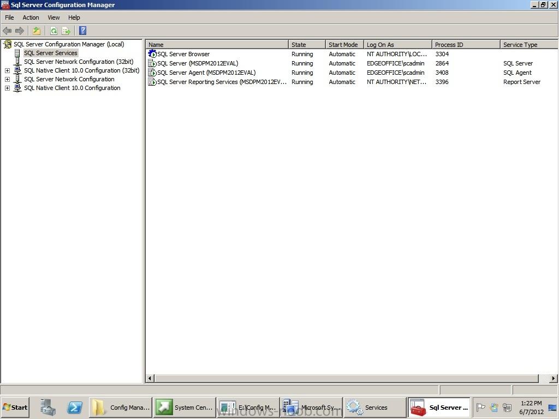Image resolution: width=559 pixels, height=419 pixels.
Task: Click the Action Center flag tray icon
Action: click(480, 407)
